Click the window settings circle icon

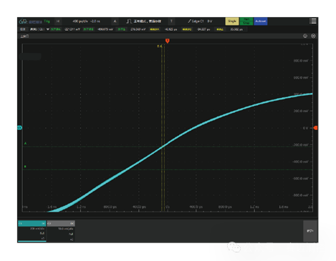305,36
